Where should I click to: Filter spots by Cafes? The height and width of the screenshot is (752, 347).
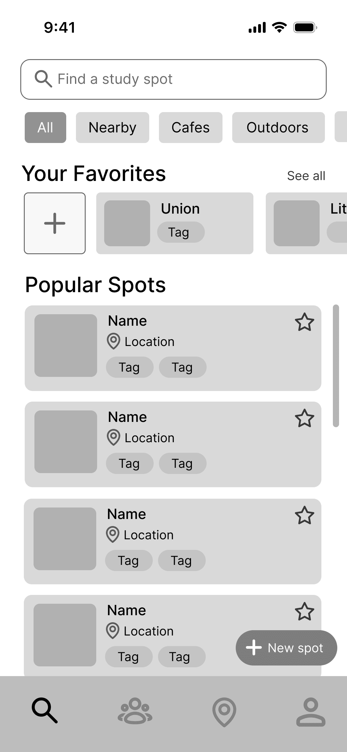click(191, 127)
